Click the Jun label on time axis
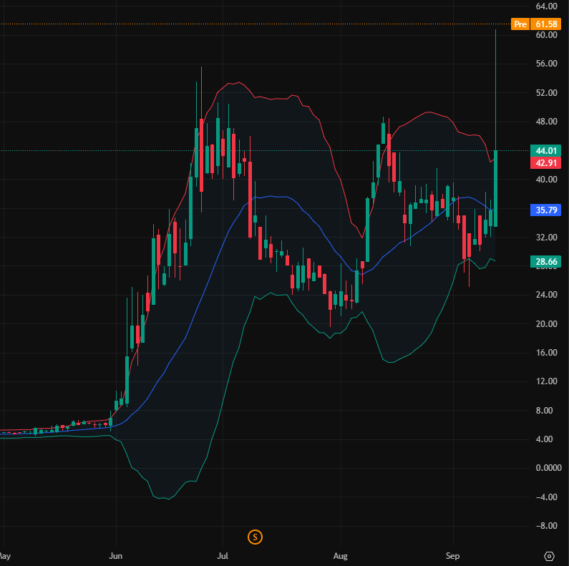The image size is (569, 566). tap(116, 556)
